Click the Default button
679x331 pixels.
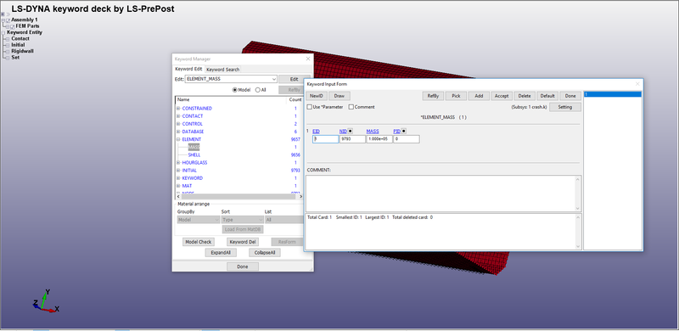point(547,96)
